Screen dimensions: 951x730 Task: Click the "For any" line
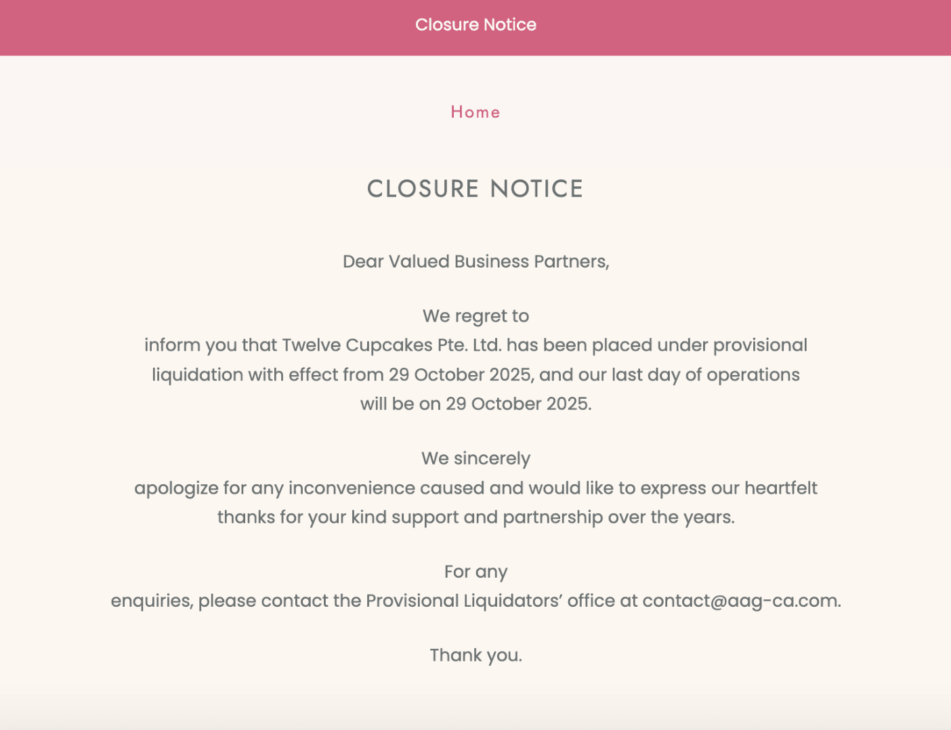pos(475,572)
